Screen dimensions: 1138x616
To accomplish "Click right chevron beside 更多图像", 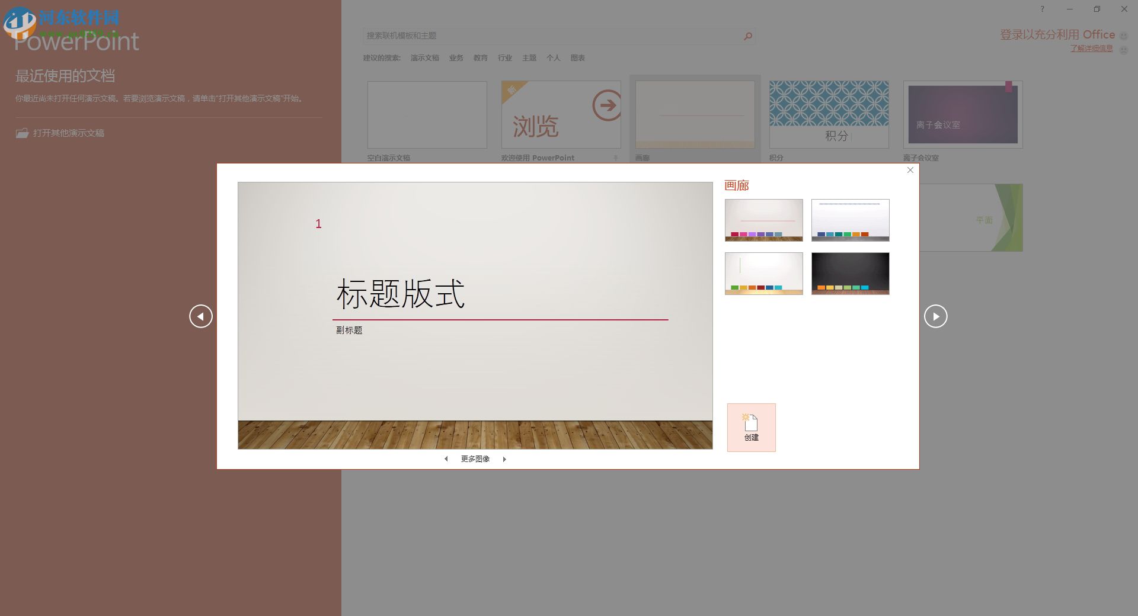I will tap(504, 458).
